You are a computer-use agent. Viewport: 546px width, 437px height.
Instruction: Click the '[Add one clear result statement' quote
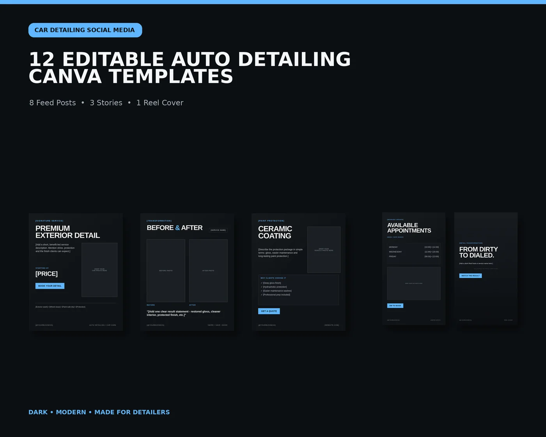point(184,313)
